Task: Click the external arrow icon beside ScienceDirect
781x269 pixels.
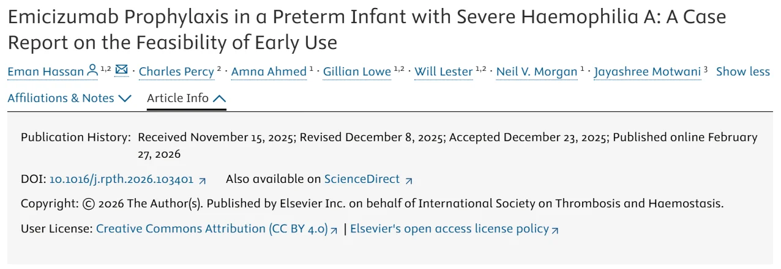Action: click(409, 180)
